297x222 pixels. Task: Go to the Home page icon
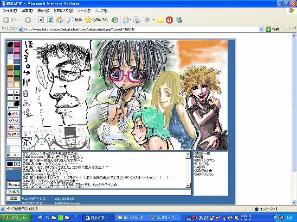pos(60,19)
